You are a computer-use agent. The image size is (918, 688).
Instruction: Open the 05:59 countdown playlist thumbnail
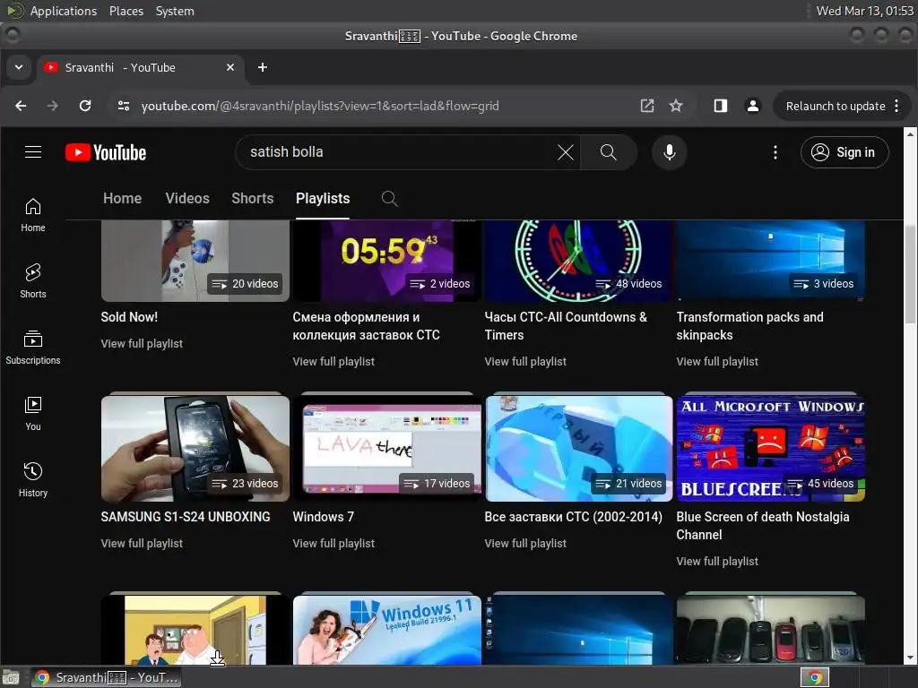click(x=387, y=261)
